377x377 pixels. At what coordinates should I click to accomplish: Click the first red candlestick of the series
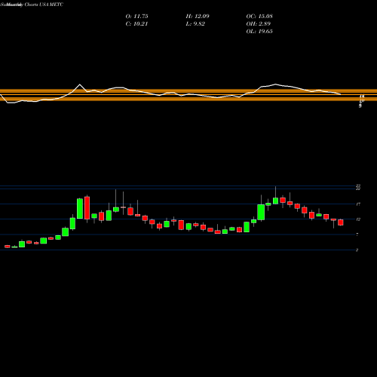pos(8,247)
